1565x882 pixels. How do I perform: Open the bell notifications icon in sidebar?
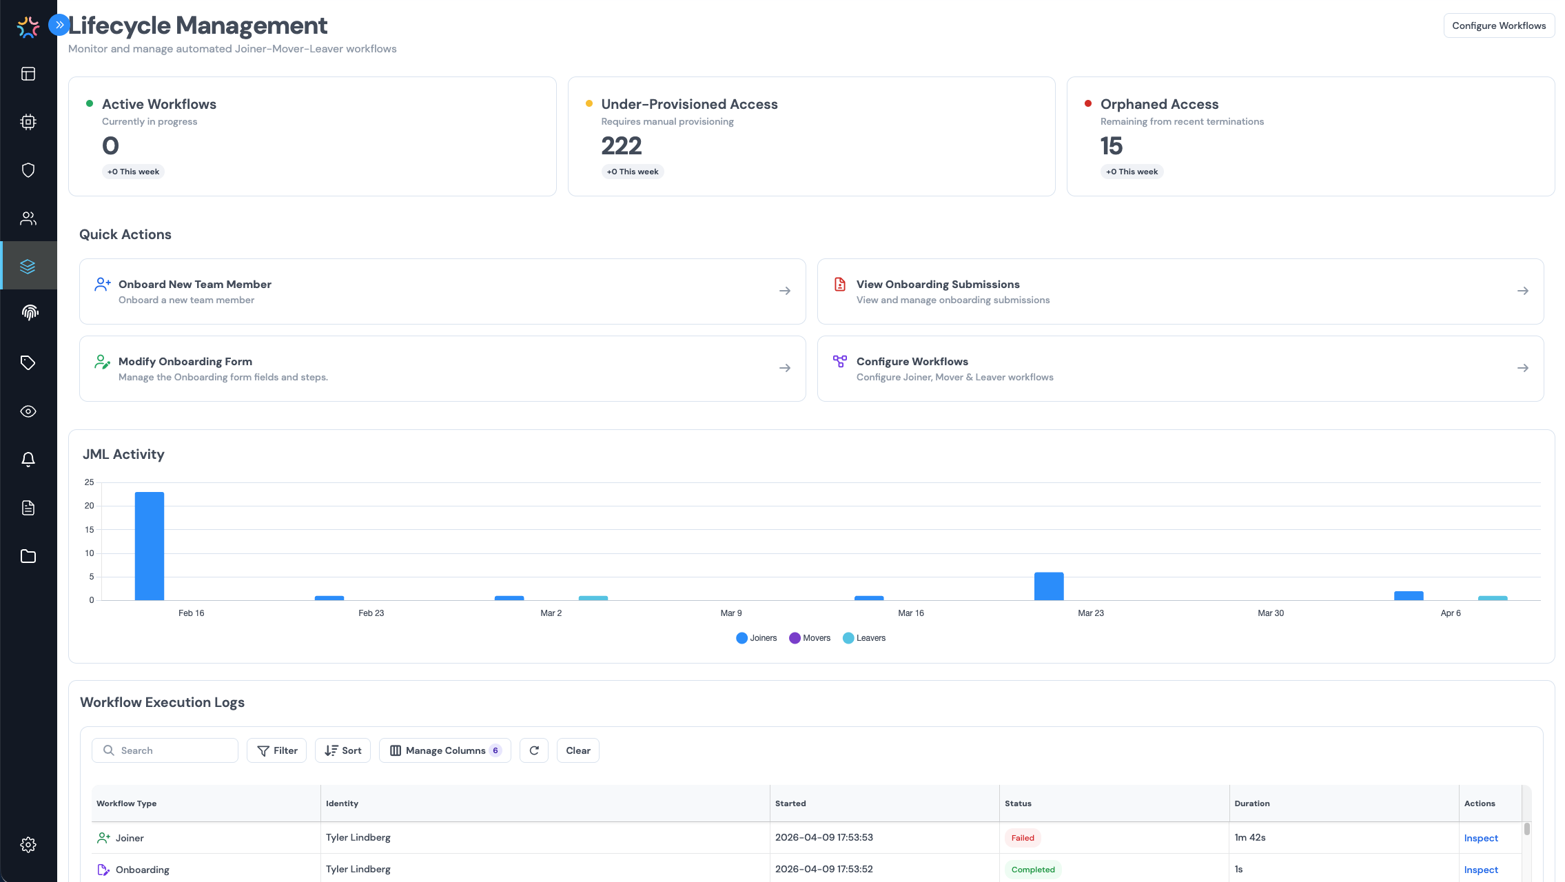click(x=28, y=460)
